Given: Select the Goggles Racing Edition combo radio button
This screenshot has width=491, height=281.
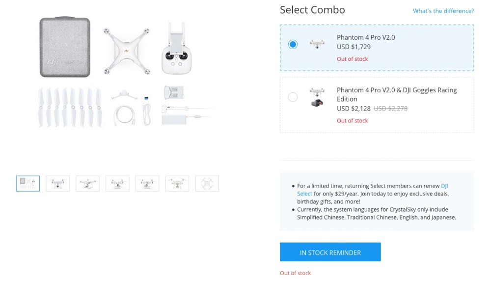Looking at the screenshot, I should pyautogui.click(x=293, y=97).
